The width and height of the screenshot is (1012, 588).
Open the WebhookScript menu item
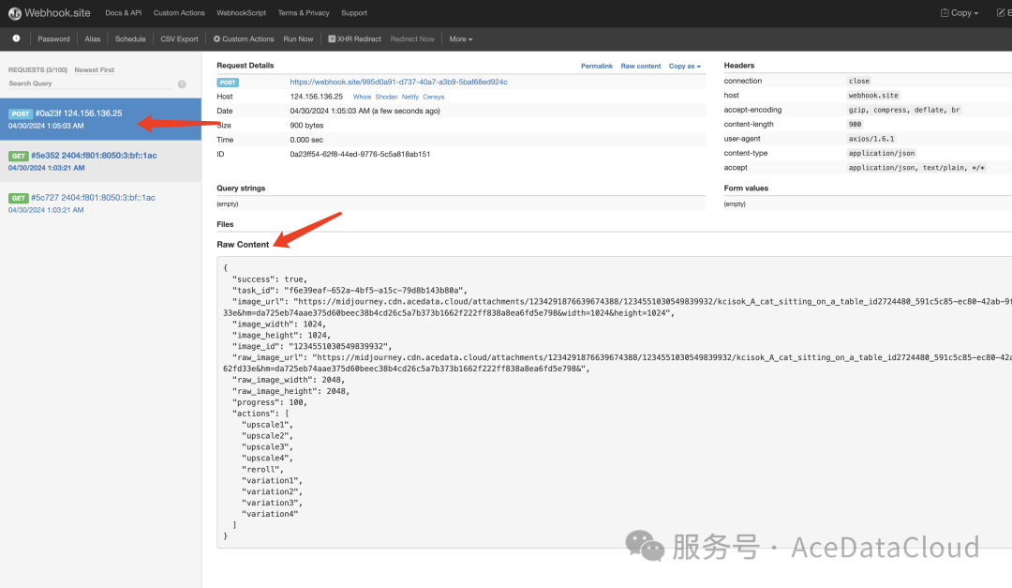241,13
